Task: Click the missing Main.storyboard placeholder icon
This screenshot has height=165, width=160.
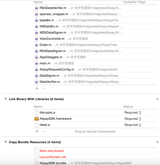Action: 37,151
